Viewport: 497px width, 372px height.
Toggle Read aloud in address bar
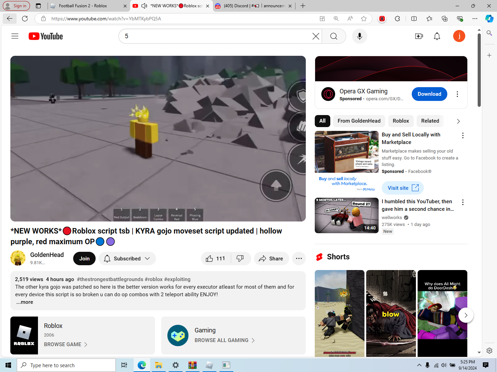coord(350,19)
